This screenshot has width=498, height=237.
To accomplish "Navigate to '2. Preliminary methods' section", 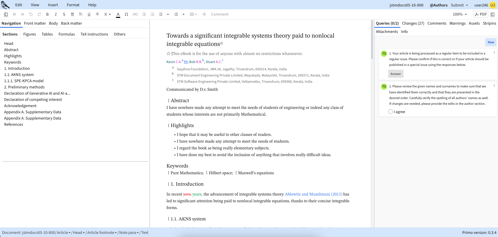I will tap(24, 87).
